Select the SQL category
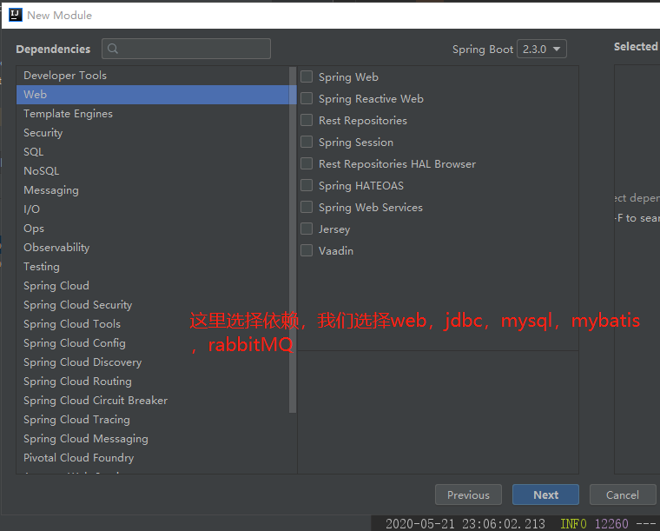 (153, 151)
